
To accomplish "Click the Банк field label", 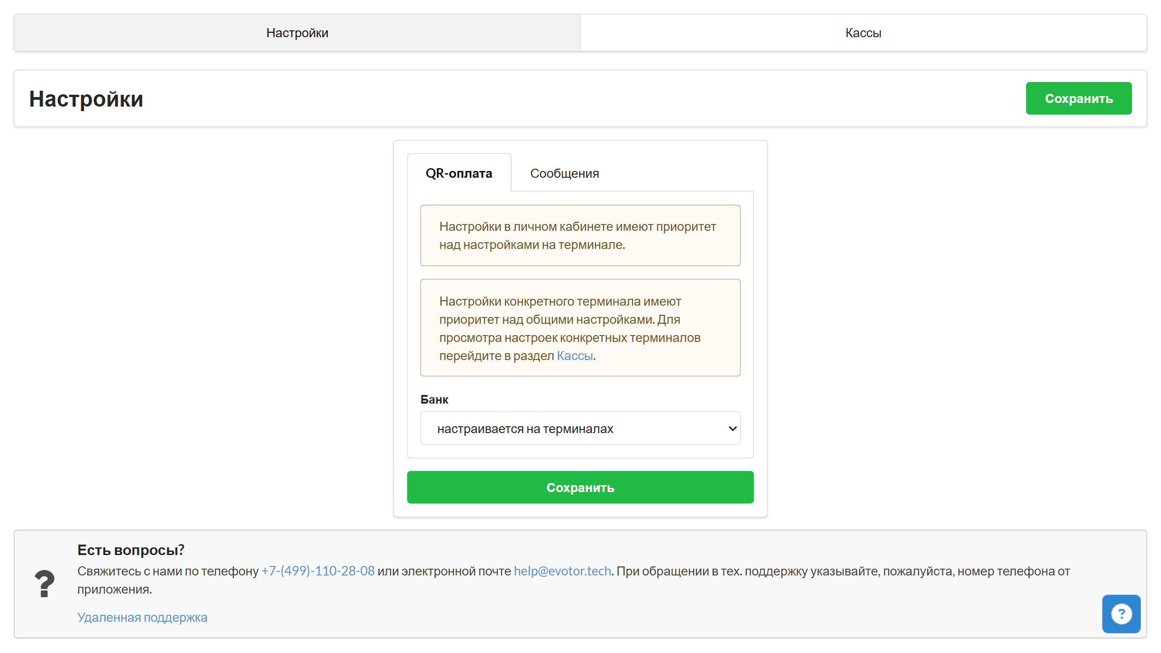I will click(x=434, y=400).
